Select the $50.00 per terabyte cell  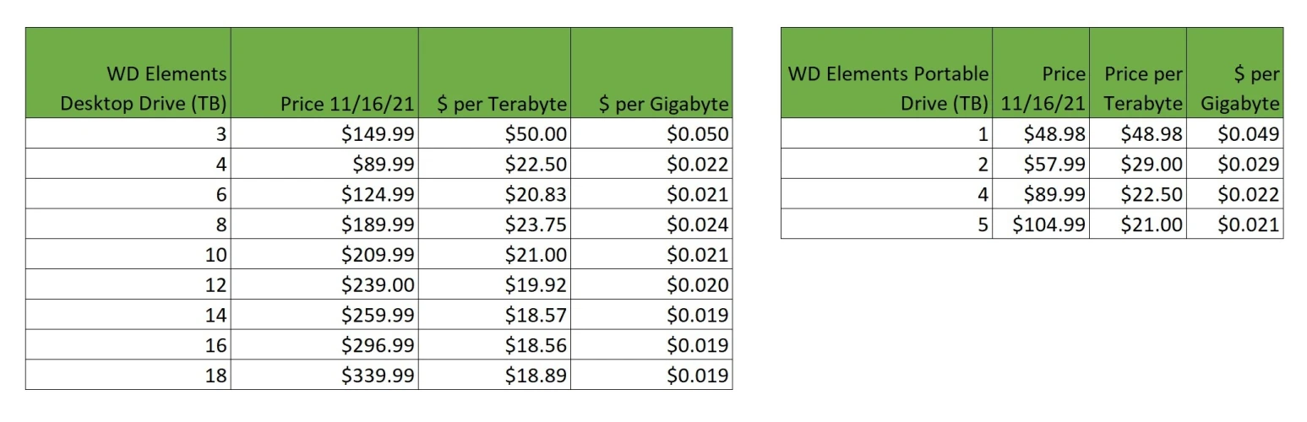(x=536, y=133)
